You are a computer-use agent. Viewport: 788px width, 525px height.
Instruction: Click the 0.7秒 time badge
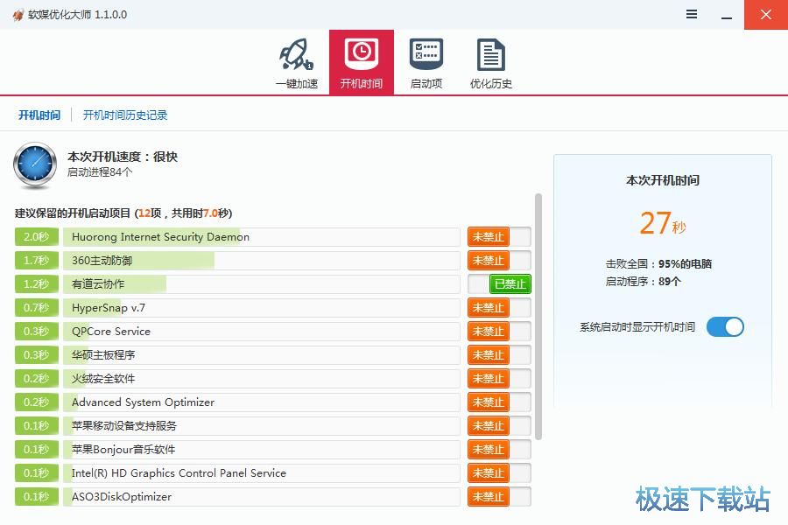click(x=36, y=307)
